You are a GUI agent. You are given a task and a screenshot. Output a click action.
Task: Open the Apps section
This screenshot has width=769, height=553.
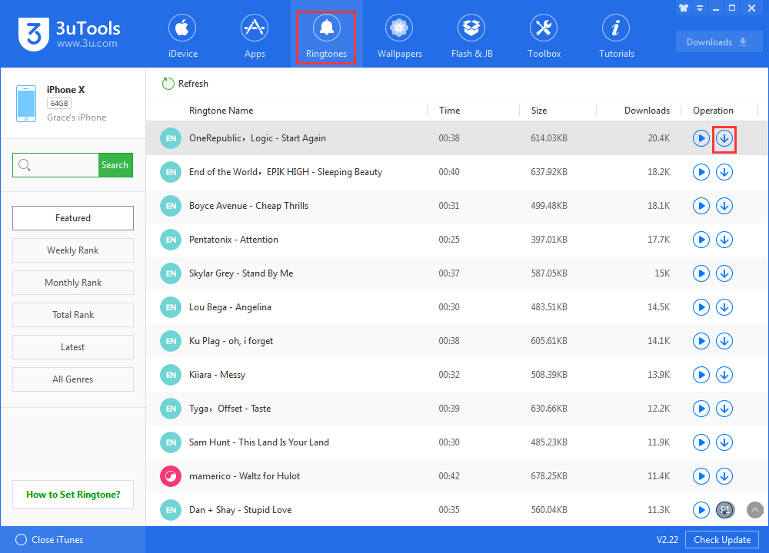click(255, 35)
